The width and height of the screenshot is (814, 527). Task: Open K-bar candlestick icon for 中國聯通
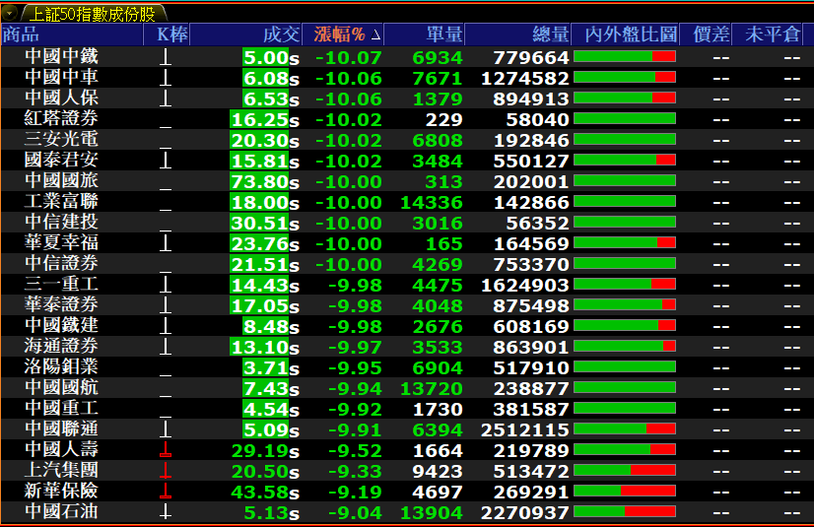(x=166, y=430)
